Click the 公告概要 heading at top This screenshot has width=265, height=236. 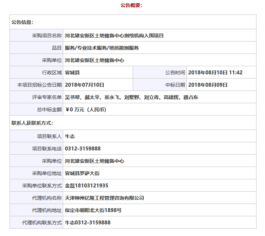(x=131, y=5)
